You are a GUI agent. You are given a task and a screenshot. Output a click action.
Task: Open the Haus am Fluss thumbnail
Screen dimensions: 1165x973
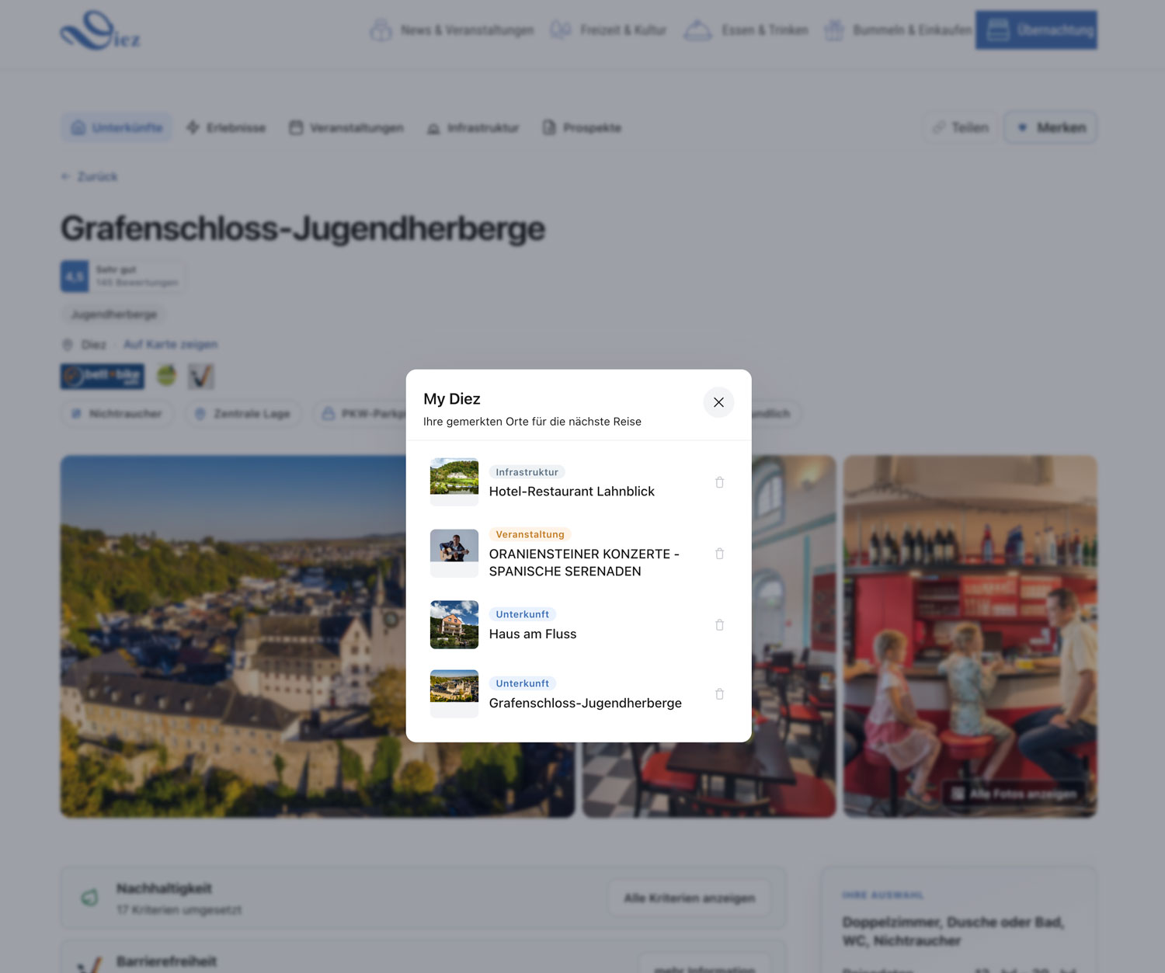(454, 624)
